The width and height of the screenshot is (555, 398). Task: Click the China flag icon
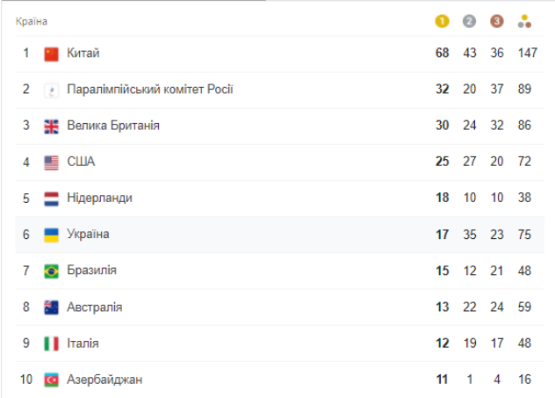51,54
